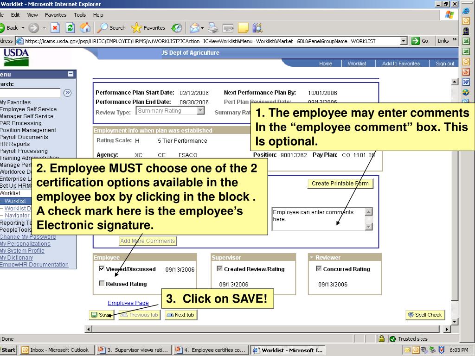Screen dimensions: 475x356
Task: Open Favorites star in toolbar
Action: tap(148, 28)
